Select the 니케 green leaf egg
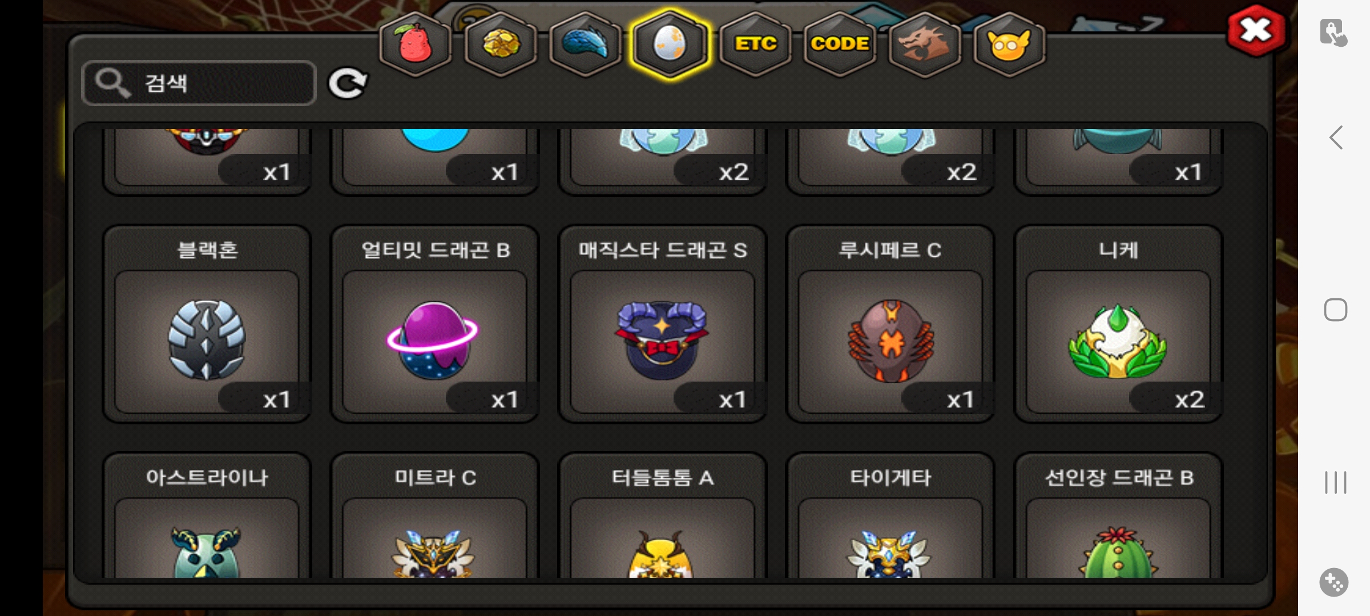 pos(1118,324)
